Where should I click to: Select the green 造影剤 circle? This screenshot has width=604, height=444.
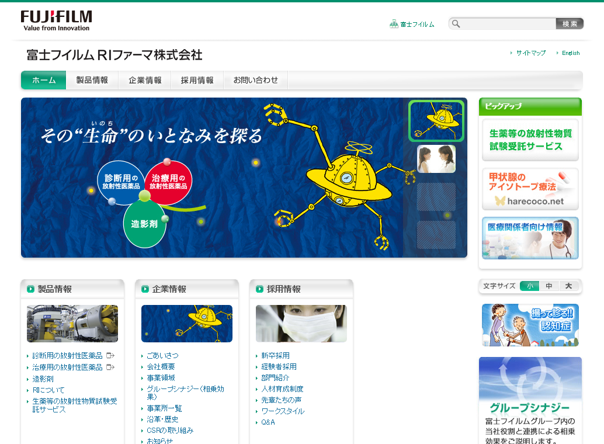[x=144, y=224]
